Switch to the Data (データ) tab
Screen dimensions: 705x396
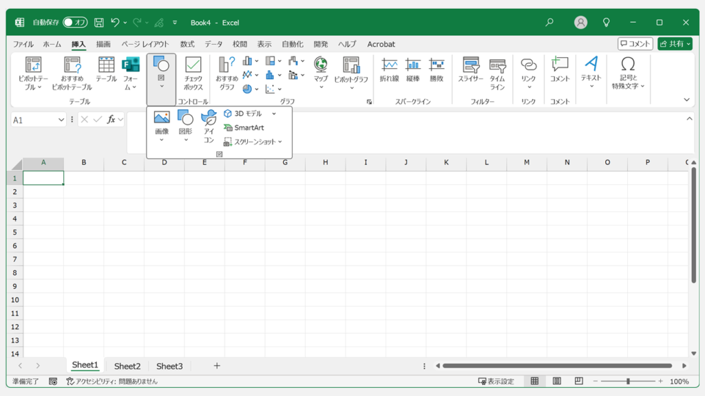213,44
